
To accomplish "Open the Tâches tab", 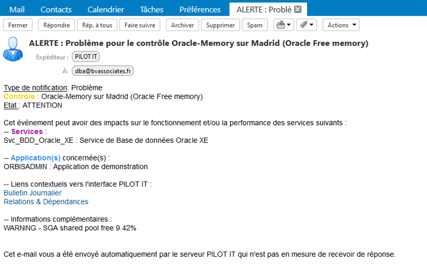I will point(152,9).
